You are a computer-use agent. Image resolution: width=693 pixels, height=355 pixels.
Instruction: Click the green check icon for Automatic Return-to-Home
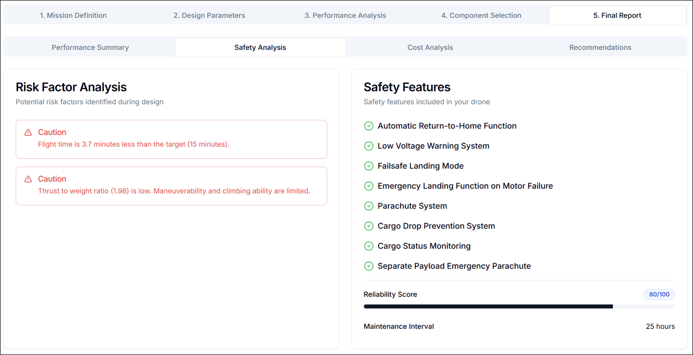click(x=369, y=126)
